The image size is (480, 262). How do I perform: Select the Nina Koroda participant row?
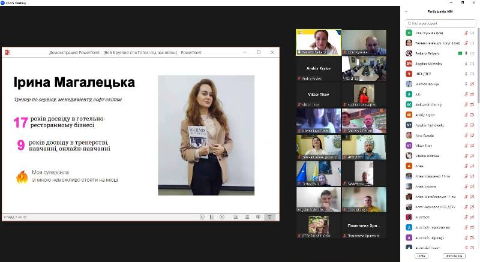pyautogui.click(x=440, y=135)
